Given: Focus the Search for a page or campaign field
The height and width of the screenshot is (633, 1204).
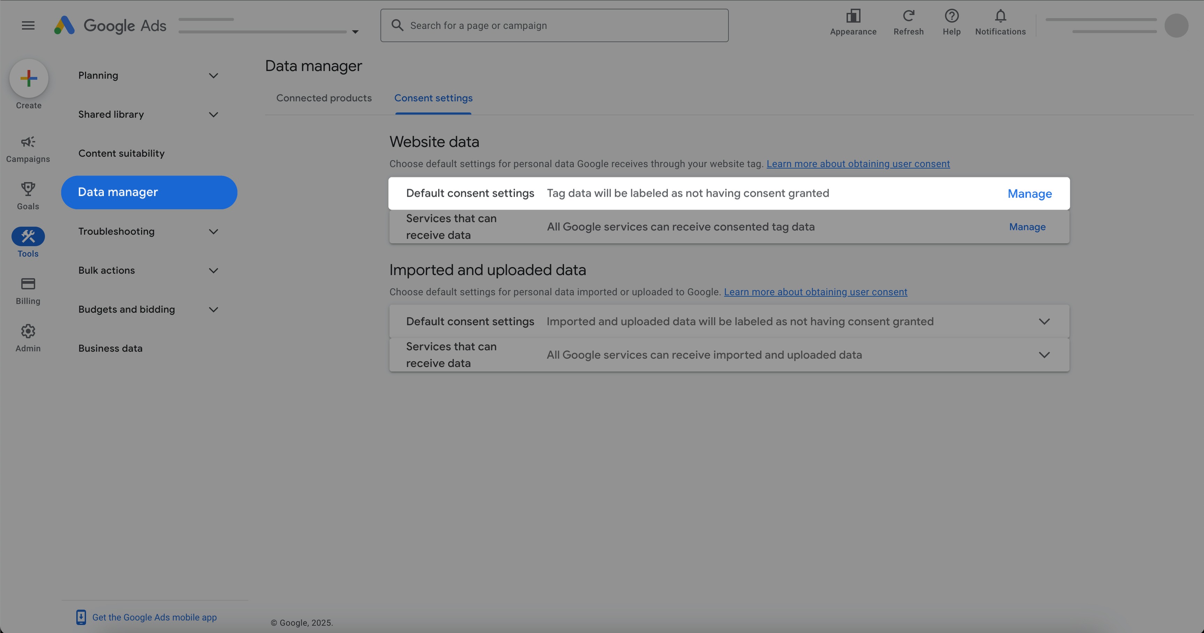Looking at the screenshot, I should [x=554, y=25].
